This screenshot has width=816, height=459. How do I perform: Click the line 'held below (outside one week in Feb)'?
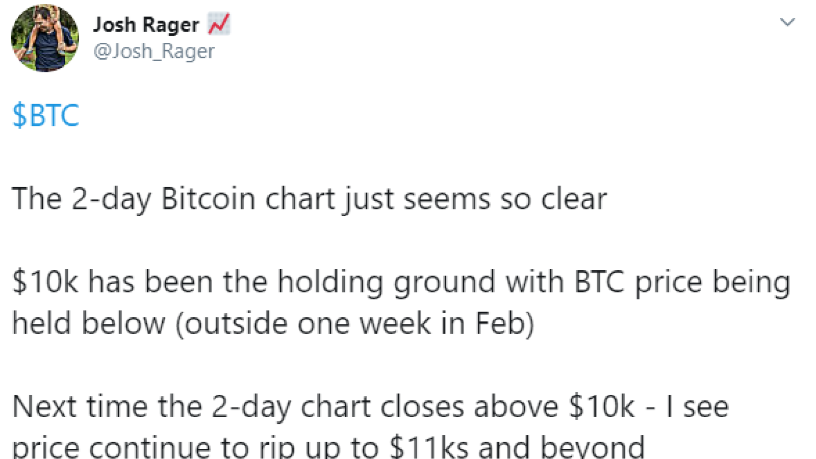click(x=273, y=324)
